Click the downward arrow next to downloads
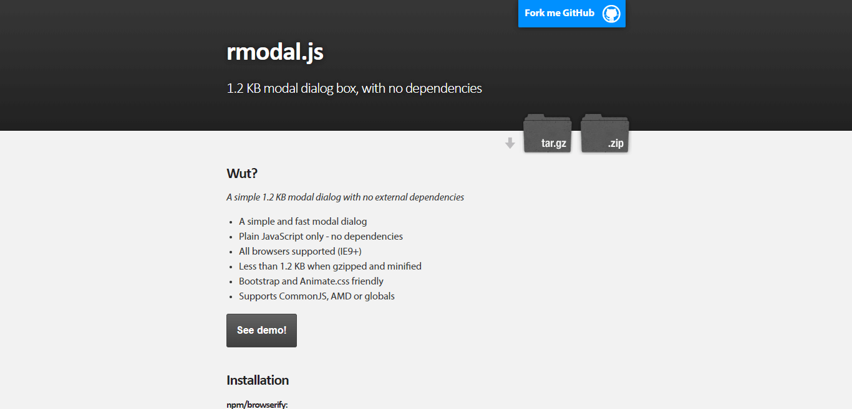 (x=510, y=143)
